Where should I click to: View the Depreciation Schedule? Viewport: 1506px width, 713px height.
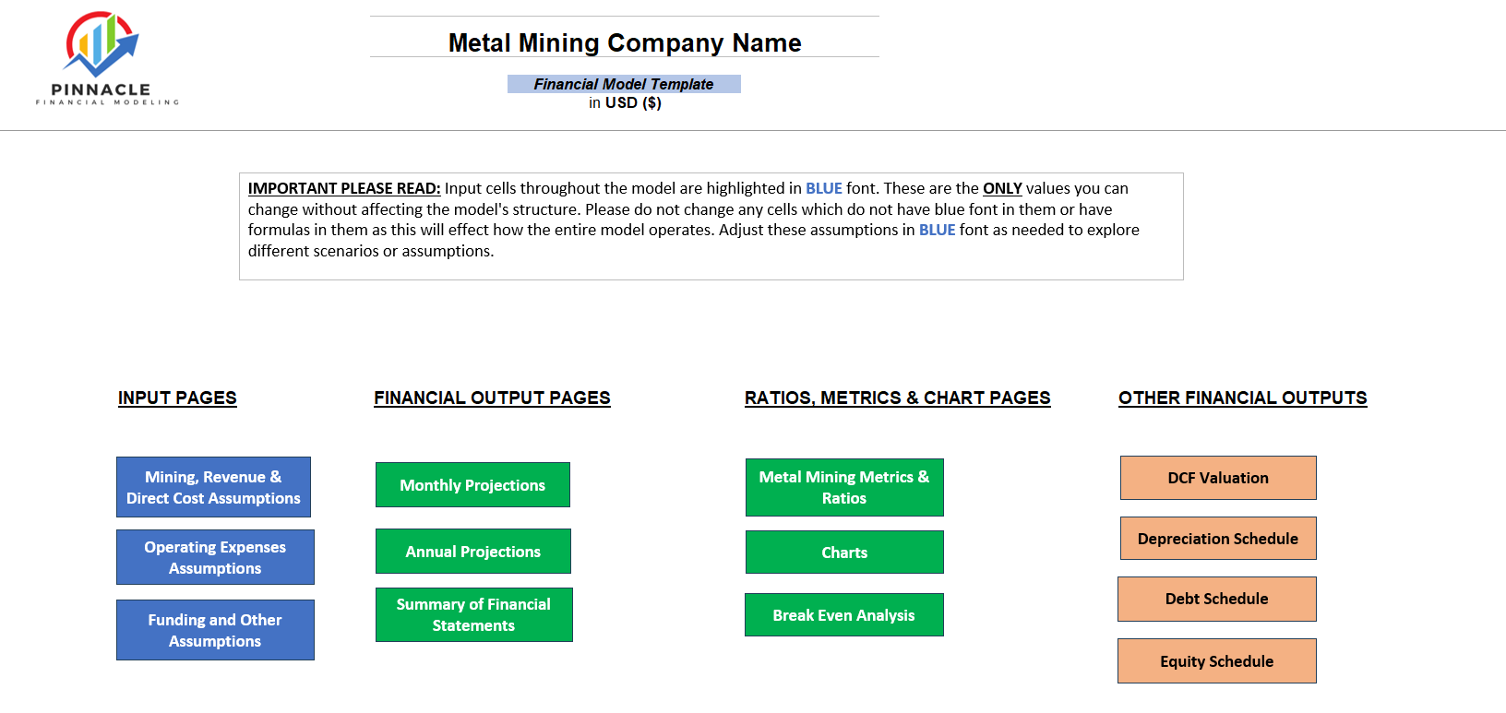pyautogui.click(x=1218, y=539)
